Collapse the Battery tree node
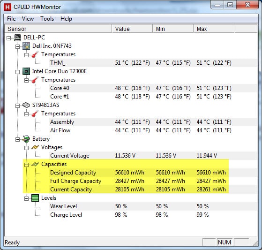Viewport: 262px width, 250px height. [x=17, y=139]
